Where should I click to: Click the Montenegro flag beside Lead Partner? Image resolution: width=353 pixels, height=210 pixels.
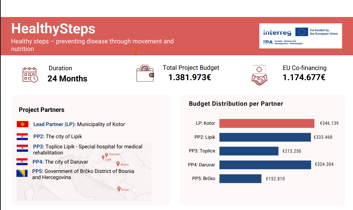(x=23, y=124)
